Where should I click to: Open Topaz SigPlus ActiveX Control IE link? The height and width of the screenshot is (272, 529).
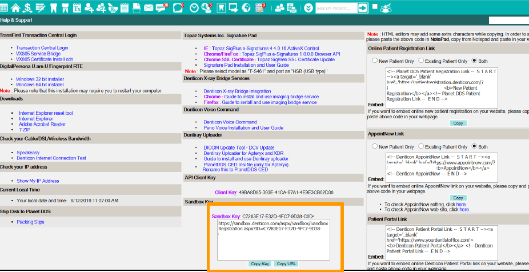(x=261, y=49)
